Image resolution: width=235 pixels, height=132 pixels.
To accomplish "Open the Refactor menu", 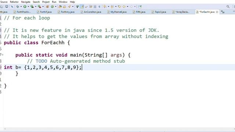I will [14, 2].
